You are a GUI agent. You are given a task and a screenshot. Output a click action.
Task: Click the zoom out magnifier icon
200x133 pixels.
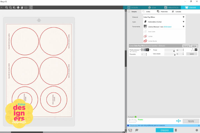pyautogui.click(x=10, y=7)
